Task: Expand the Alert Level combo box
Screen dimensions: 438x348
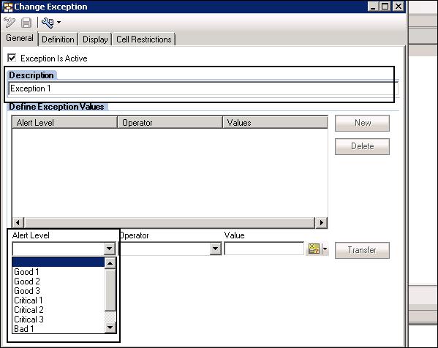Action: 110,249
